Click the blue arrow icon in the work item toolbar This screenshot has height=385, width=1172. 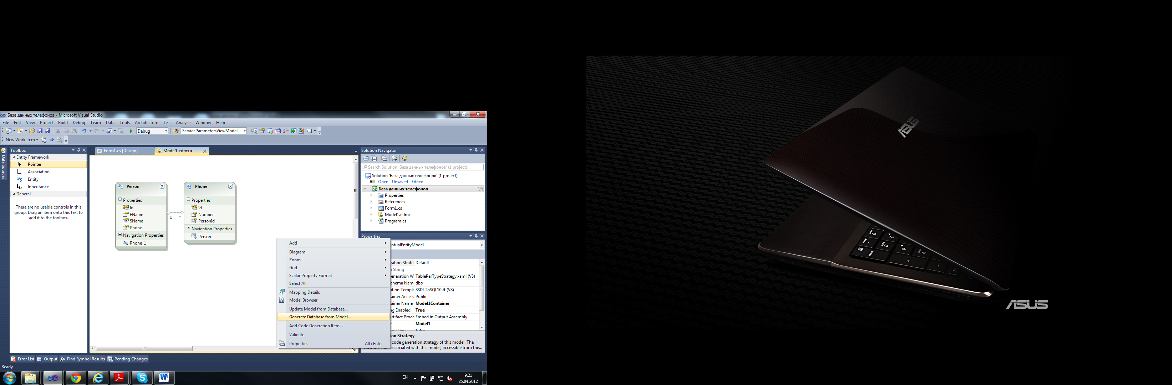click(x=51, y=139)
